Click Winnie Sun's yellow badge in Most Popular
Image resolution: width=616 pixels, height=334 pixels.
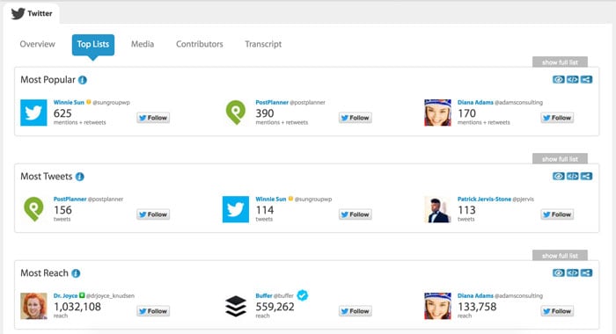point(89,102)
